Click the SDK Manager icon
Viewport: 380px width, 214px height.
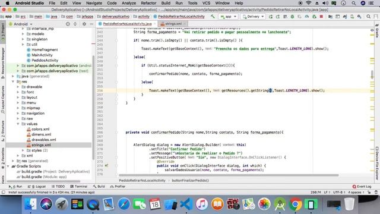pyautogui.click(x=359, y=17)
